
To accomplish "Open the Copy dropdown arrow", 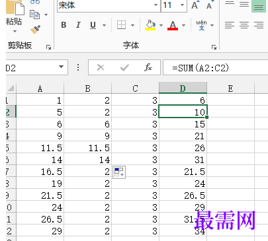I will [46, 15].
